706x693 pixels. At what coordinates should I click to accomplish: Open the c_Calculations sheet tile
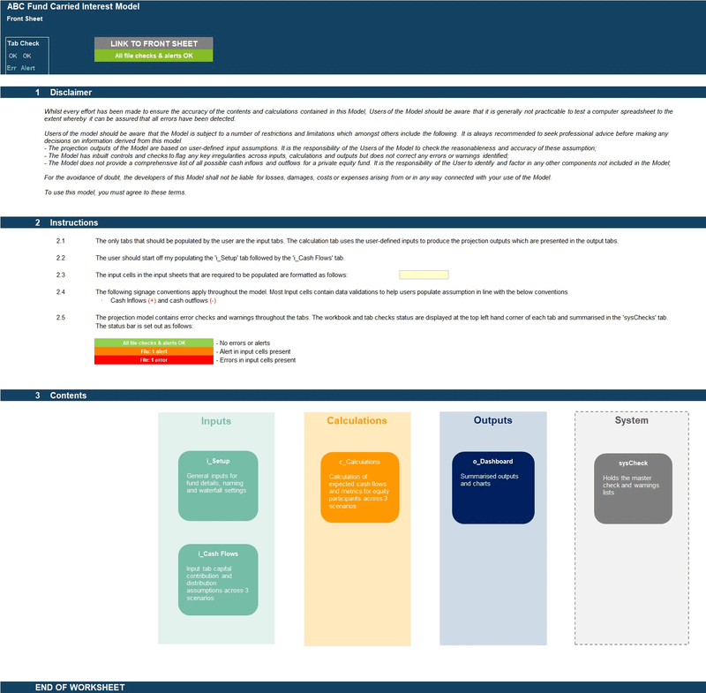click(359, 486)
